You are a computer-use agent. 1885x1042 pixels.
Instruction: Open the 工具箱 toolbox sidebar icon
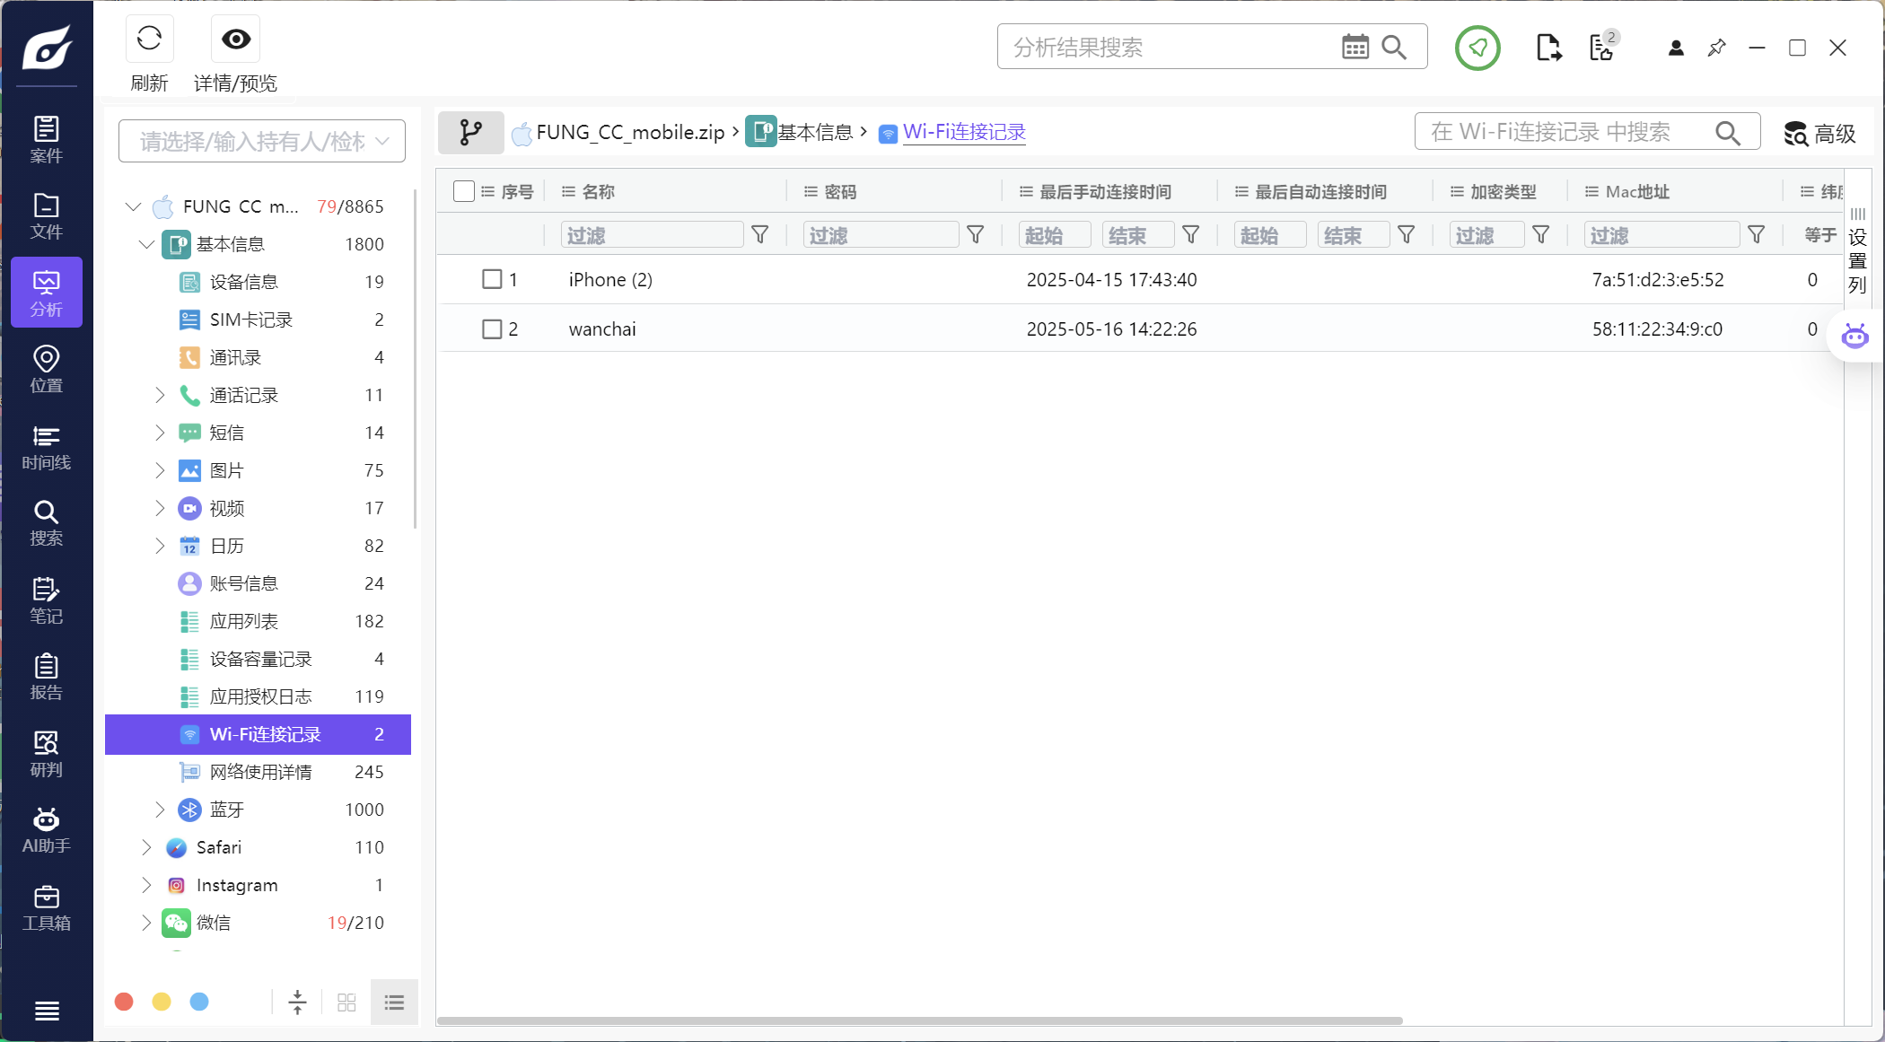tap(47, 906)
